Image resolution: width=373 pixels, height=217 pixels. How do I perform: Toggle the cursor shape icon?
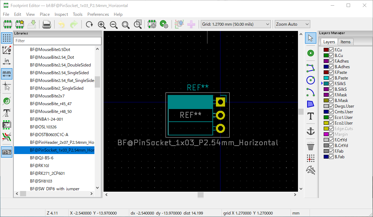tap(7, 86)
